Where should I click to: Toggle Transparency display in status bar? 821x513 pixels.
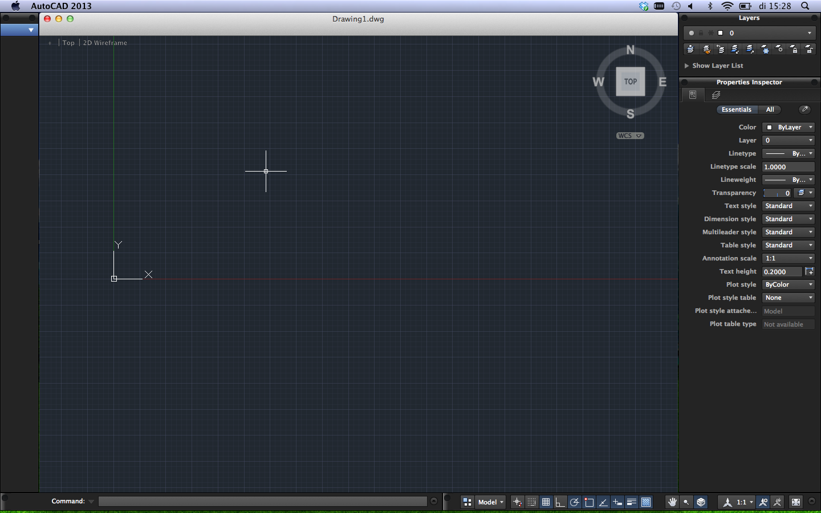[646, 502]
